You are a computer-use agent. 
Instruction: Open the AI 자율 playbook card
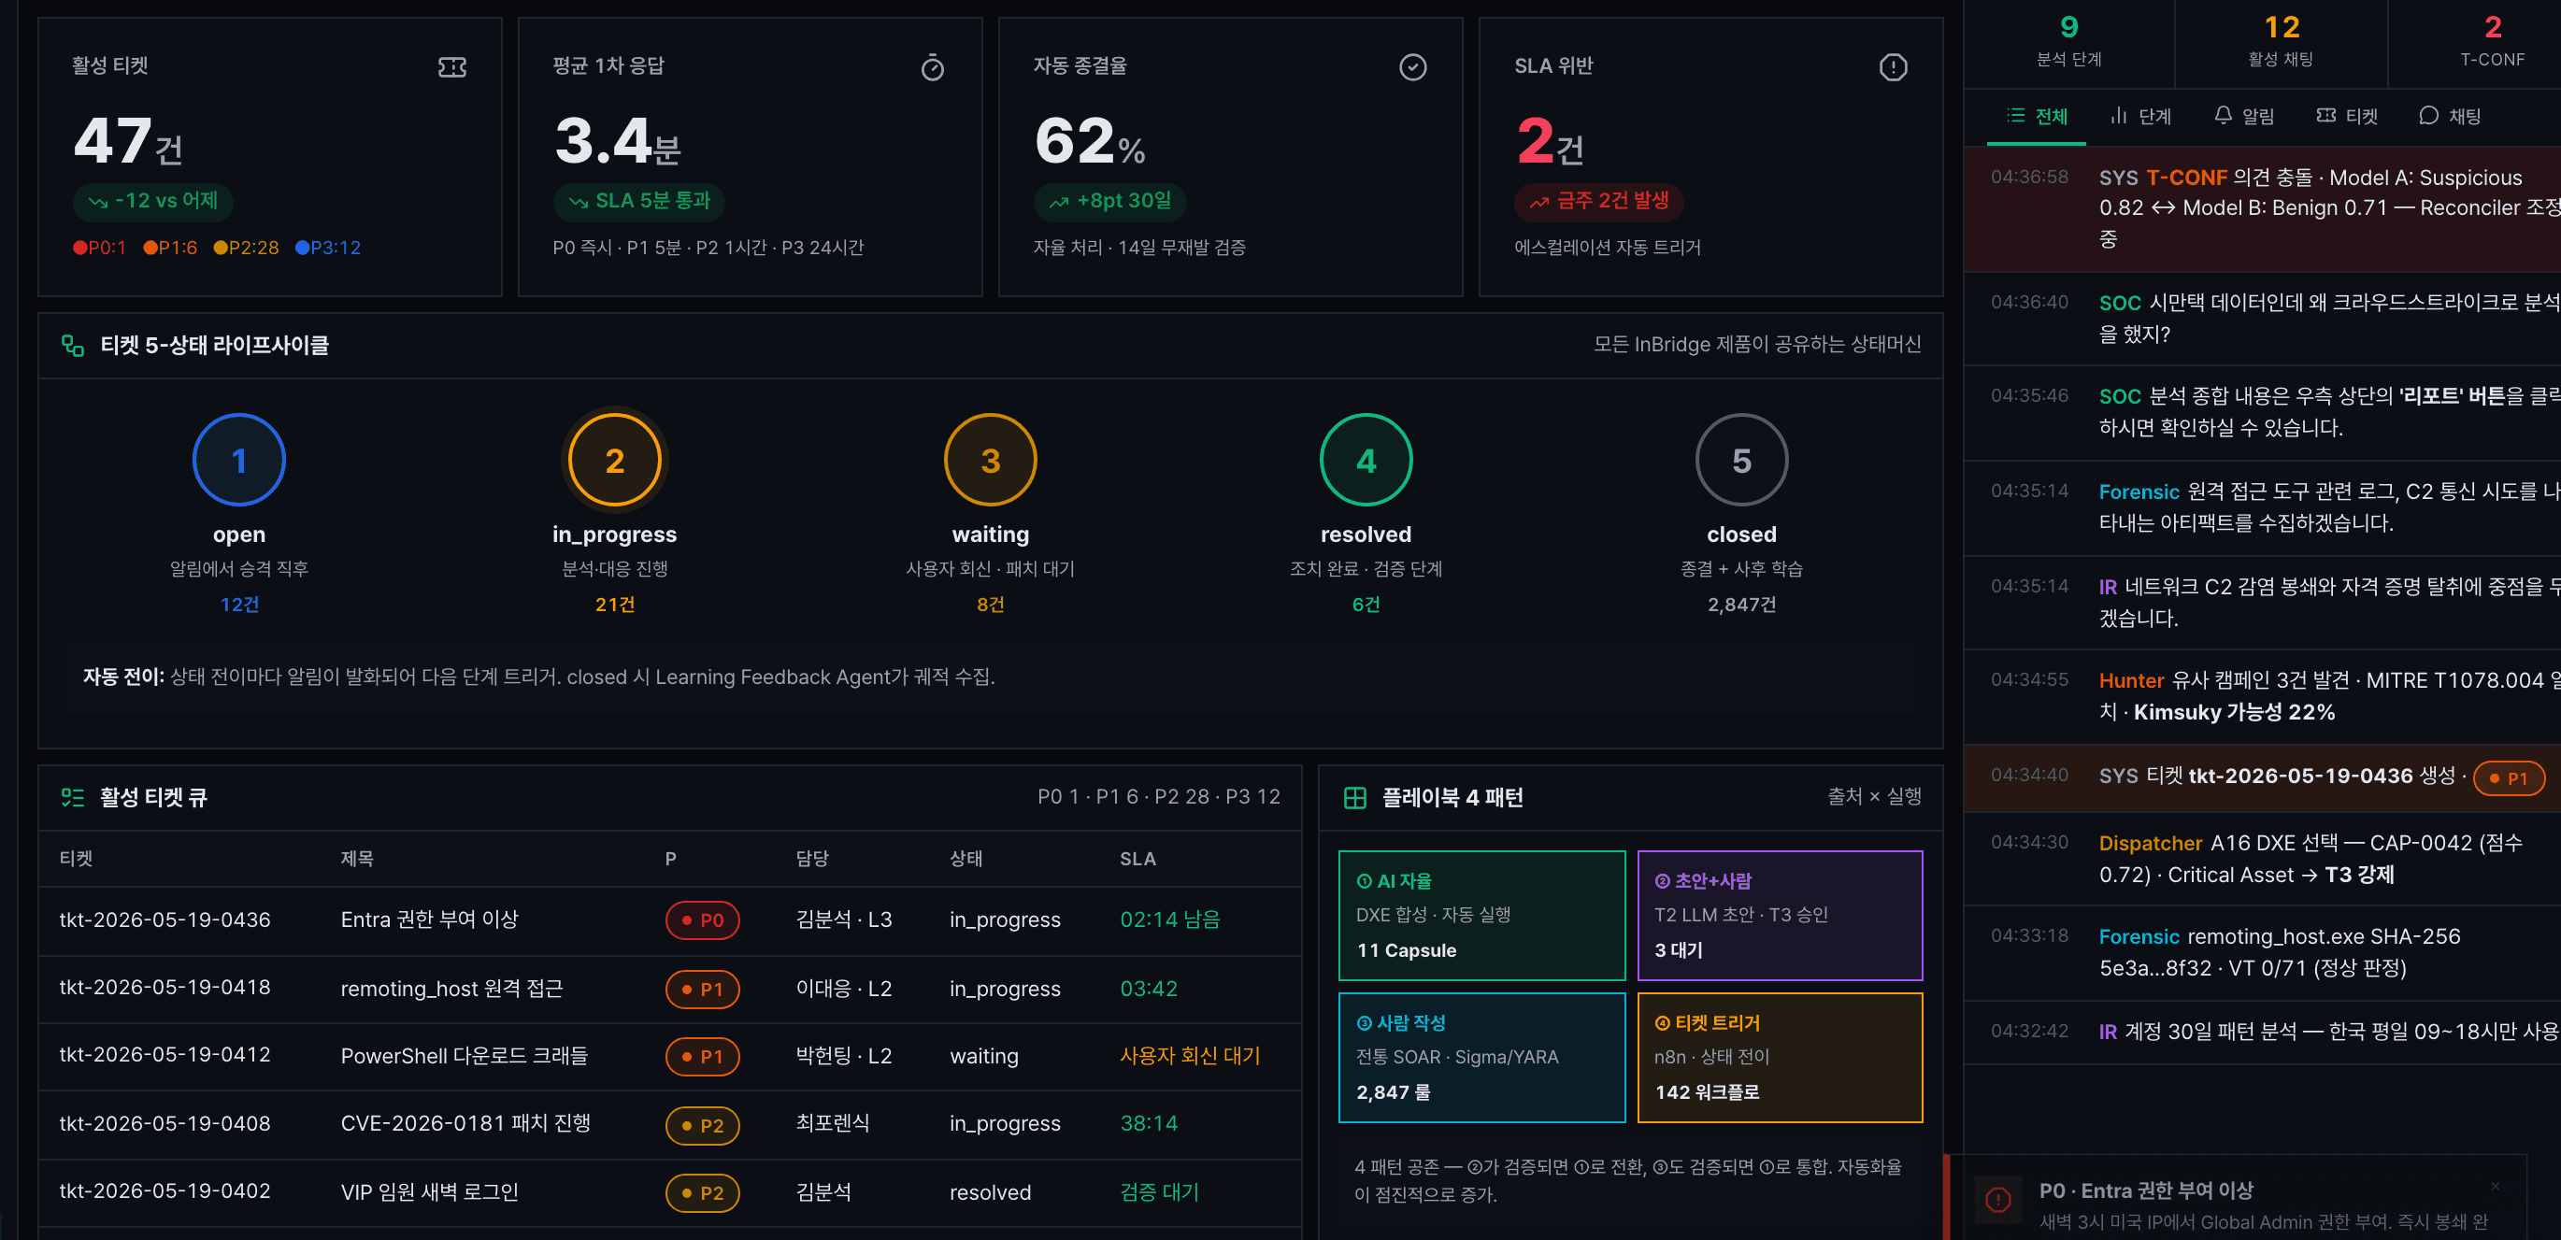pos(1481,915)
